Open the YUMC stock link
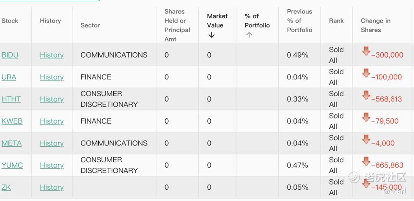The image size is (414, 201). [12, 166]
